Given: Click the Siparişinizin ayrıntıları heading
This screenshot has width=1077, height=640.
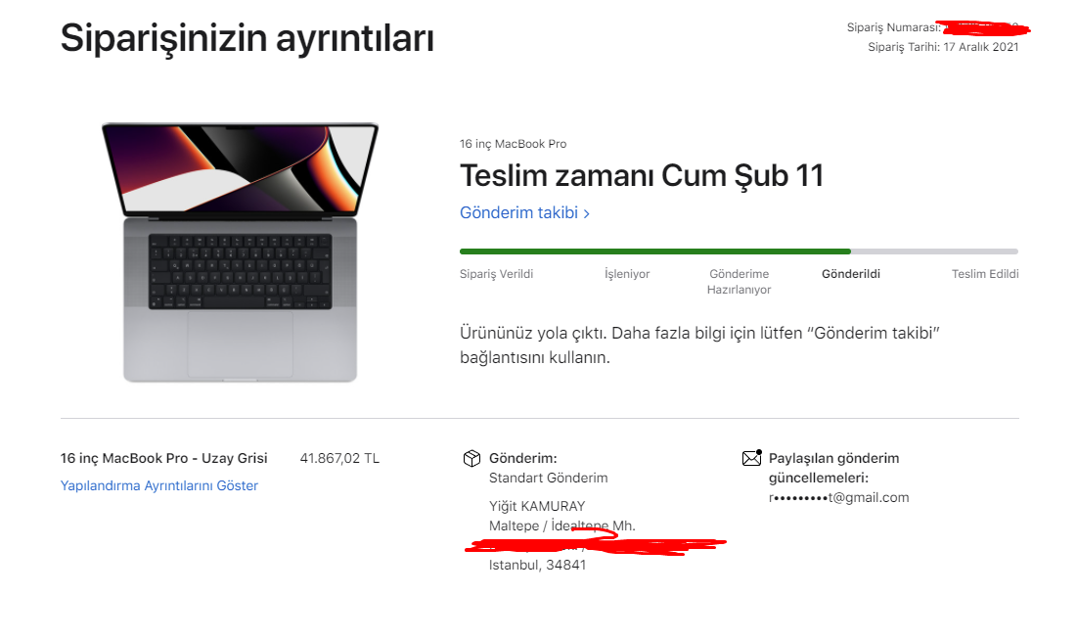Looking at the screenshot, I should tap(247, 38).
